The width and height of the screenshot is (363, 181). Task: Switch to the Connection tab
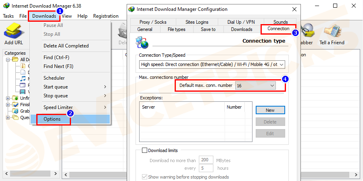[278, 29]
